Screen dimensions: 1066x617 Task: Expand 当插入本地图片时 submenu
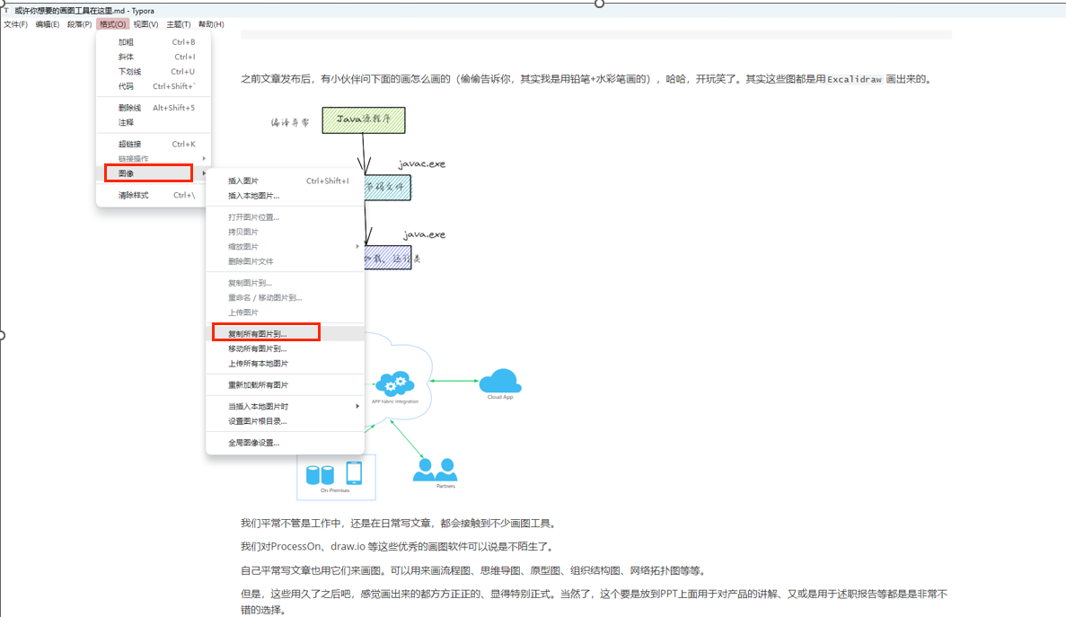[x=286, y=406]
